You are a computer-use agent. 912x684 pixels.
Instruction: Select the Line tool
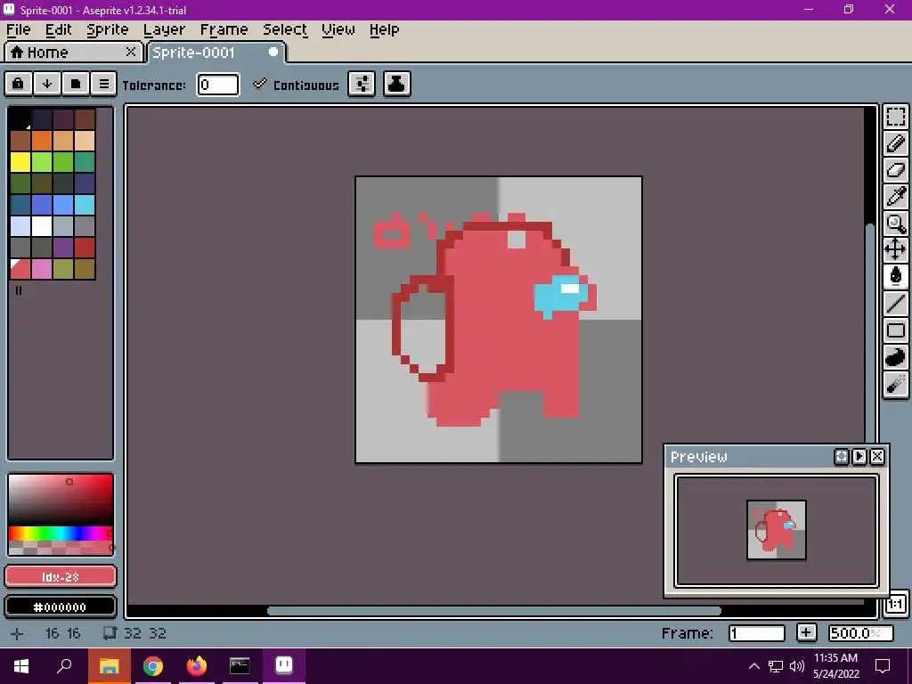coord(896,304)
